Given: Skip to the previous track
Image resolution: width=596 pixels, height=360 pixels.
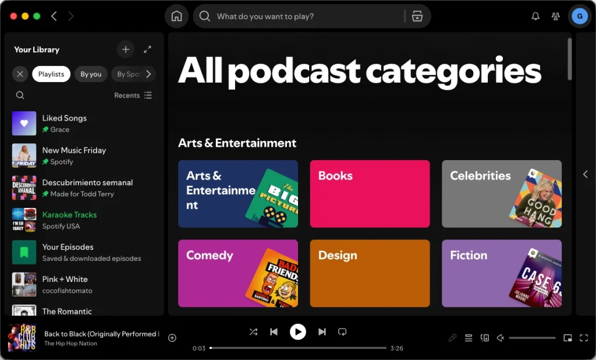Looking at the screenshot, I should point(274,332).
